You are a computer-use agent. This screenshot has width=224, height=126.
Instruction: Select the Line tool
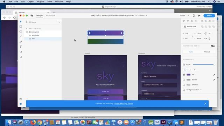(x=21, y=36)
